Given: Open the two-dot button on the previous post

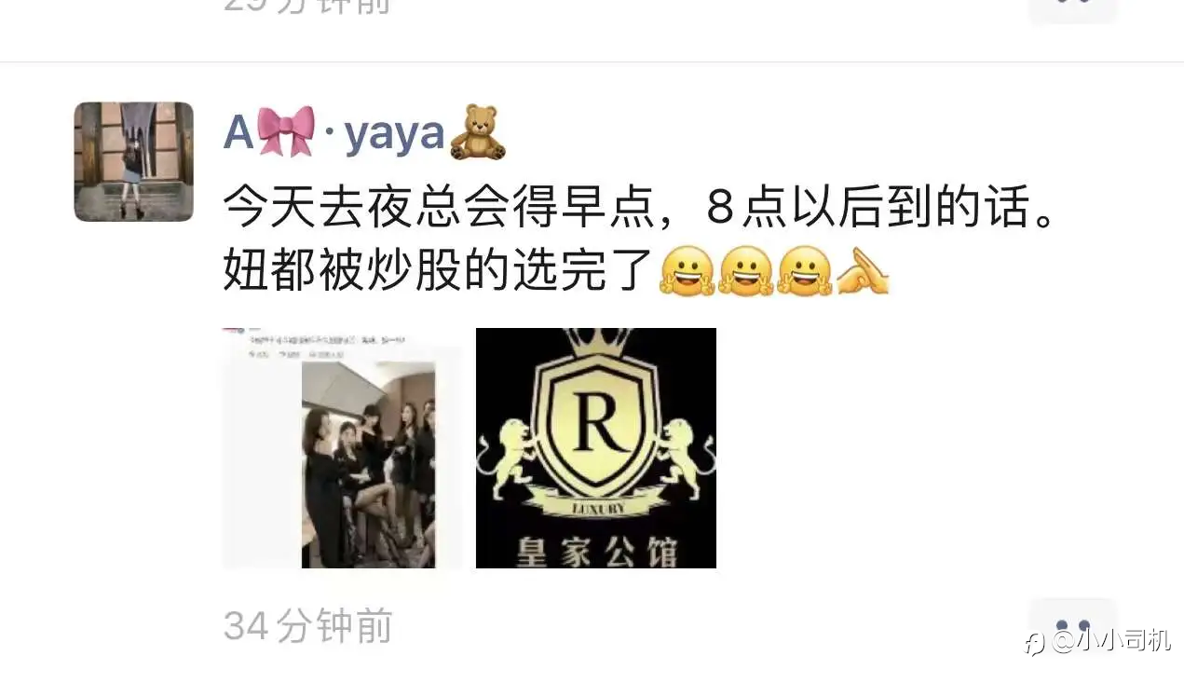Looking at the screenshot, I should (x=1073, y=8).
